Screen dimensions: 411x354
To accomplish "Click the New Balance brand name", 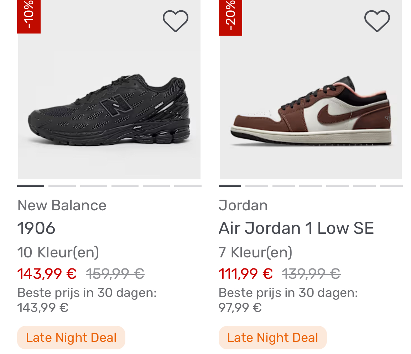I will (62, 205).
